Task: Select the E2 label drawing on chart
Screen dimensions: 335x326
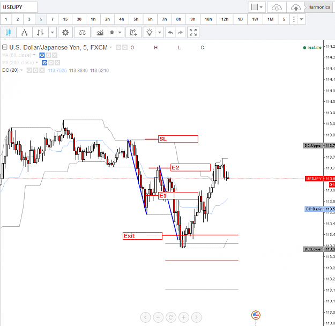Action: click(x=190, y=168)
